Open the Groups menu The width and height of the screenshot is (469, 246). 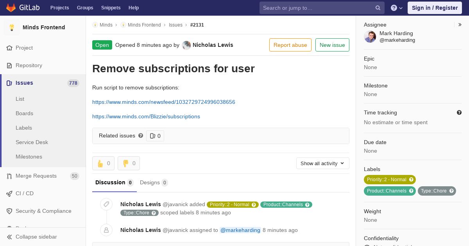[x=85, y=8]
